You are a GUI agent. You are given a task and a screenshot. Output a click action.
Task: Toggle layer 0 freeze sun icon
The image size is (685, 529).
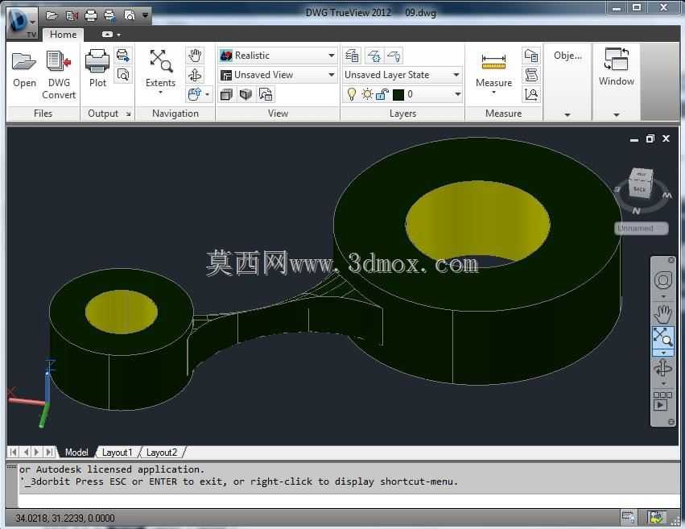[367, 94]
